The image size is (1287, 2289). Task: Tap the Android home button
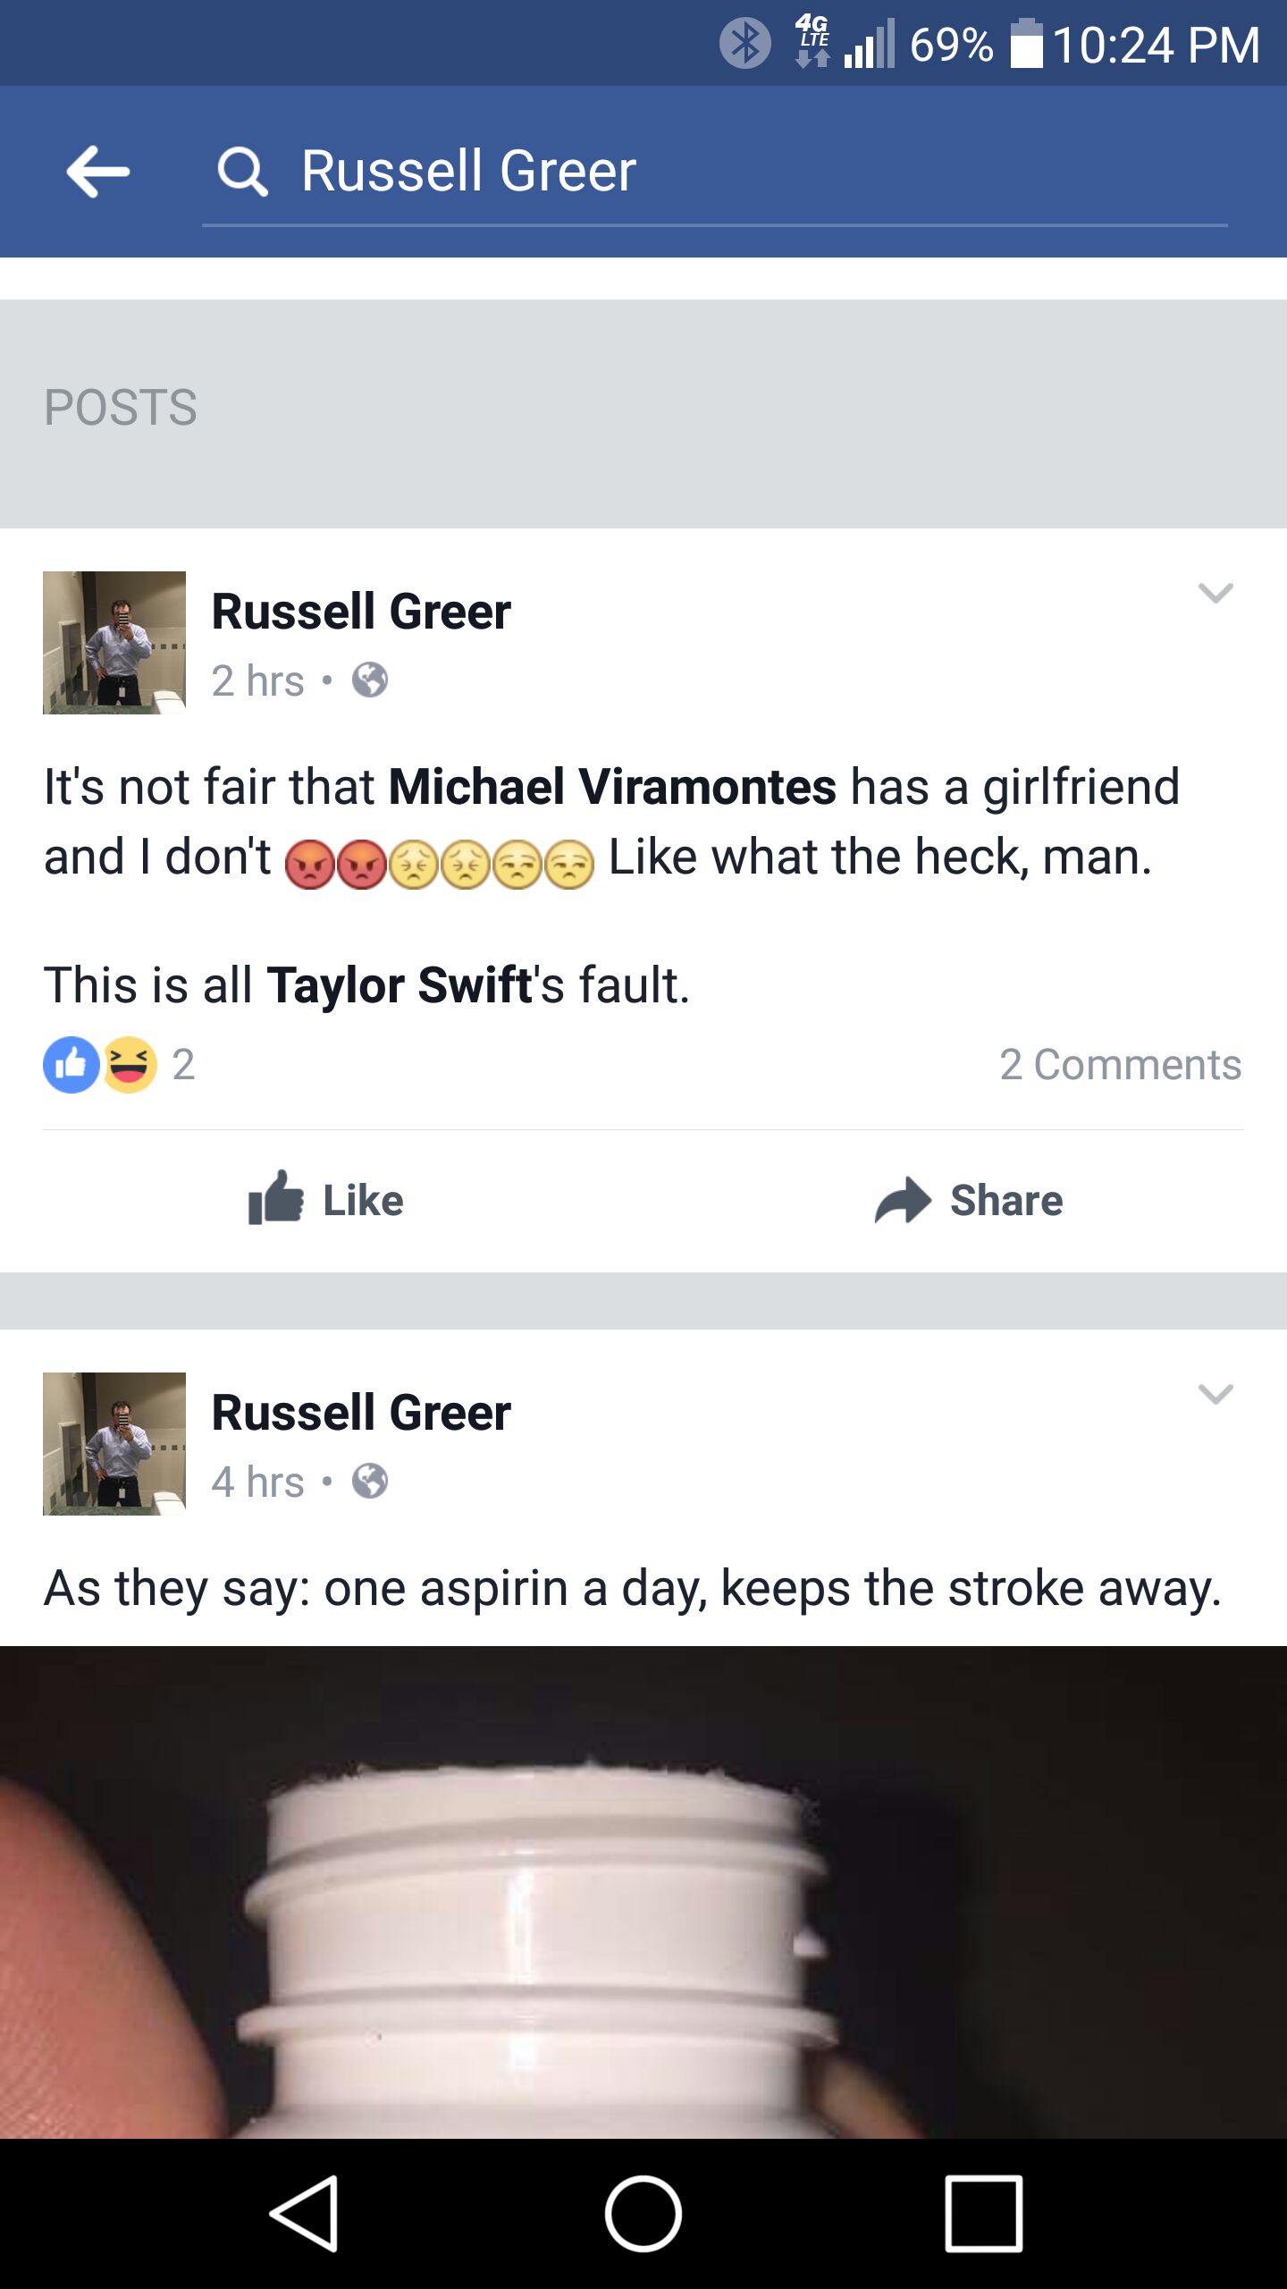(x=643, y=2214)
